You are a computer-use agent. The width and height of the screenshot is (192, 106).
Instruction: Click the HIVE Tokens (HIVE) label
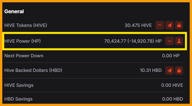tap(26, 25)
